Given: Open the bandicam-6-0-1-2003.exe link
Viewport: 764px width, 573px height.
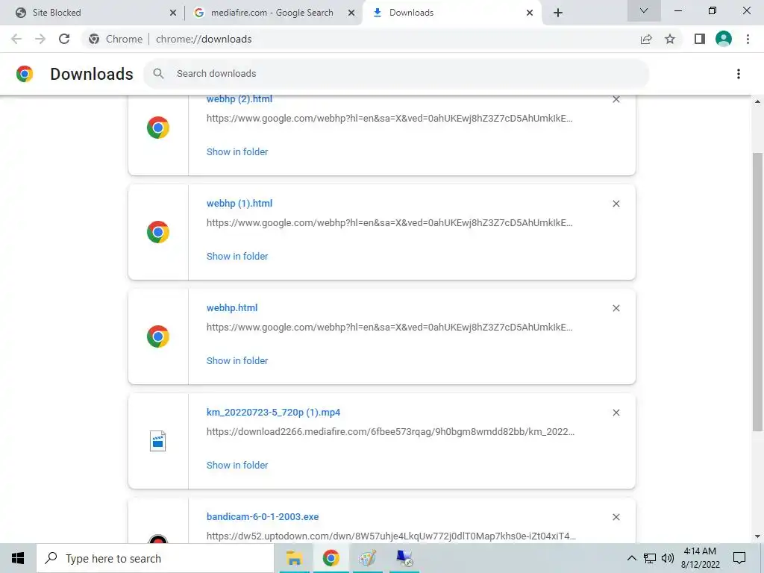Looking at the screenshot, I should point(263,516).
